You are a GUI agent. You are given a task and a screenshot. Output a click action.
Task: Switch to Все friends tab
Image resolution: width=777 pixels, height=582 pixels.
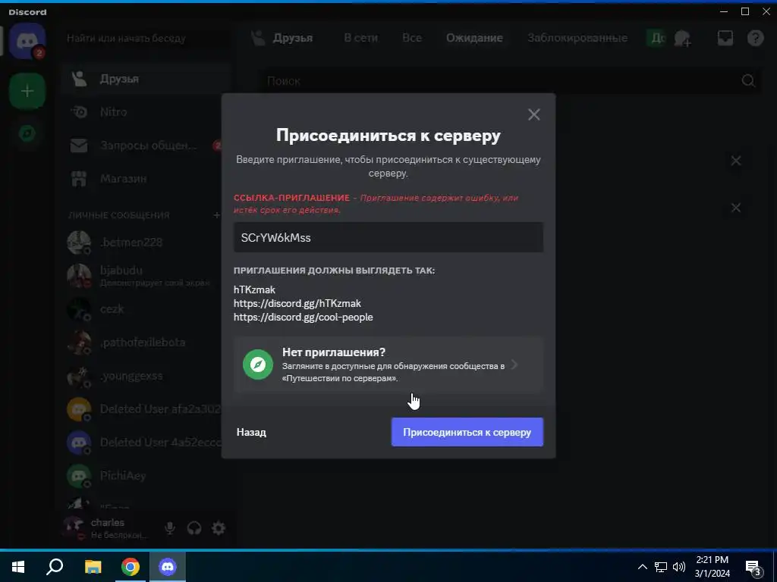(412, 38)
